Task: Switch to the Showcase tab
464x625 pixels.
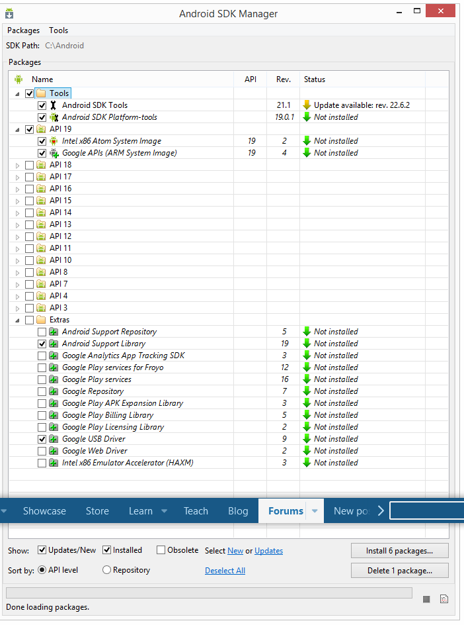Action: 44,511
